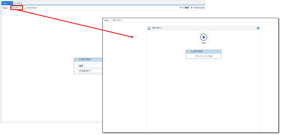Viewport: 281px width, 135px height.
Task: Select the 入力ダイアログ node in the flowchart
Action: 204,54
